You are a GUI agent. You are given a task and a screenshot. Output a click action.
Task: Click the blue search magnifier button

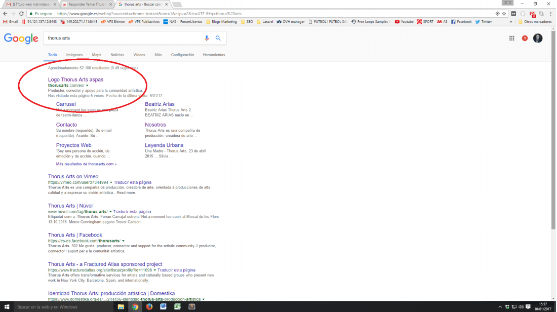[x=218, y=38]
